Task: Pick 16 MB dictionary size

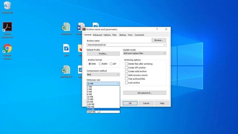Action: 103,97
